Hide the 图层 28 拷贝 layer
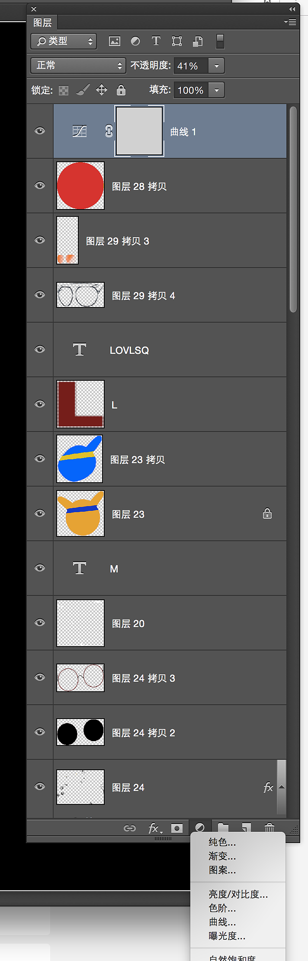308x961 pixels. pyautogui.click(x=40, y=186)
